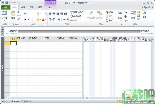
Task: Open the Gantt chart (甘特图) view button
Action: coord(5,16)
